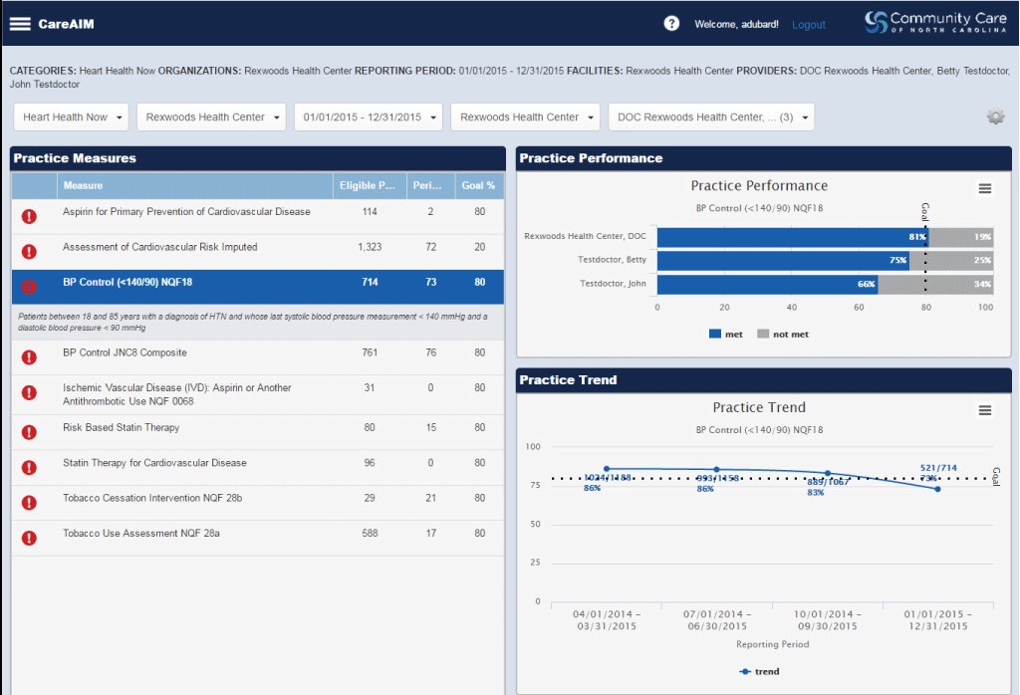The width and height of the screenshot is (1020, 695).
Task: Toggle the trend legend series
Action: tap(759, 671)
